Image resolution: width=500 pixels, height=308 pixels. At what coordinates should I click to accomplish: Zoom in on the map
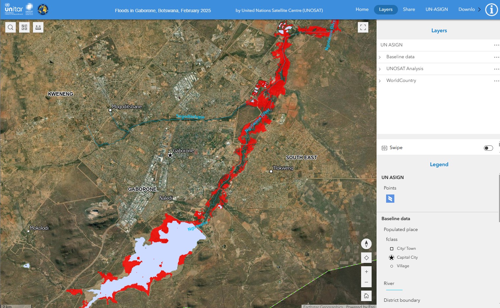click(x=366, y=272)
